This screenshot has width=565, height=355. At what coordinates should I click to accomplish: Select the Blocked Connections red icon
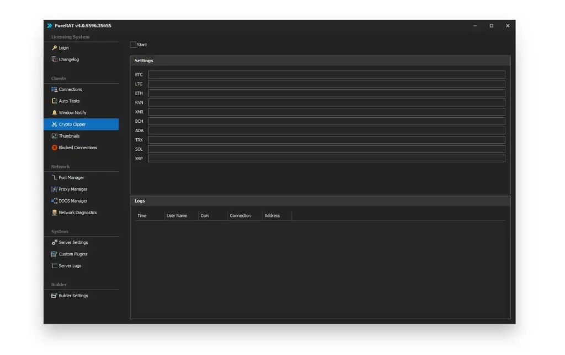tap(54, 148)
